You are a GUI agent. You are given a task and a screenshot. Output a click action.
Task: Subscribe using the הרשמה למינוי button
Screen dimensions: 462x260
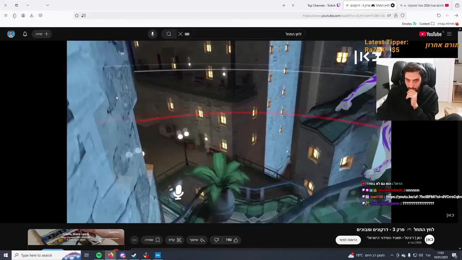click(x=348, y=240)
